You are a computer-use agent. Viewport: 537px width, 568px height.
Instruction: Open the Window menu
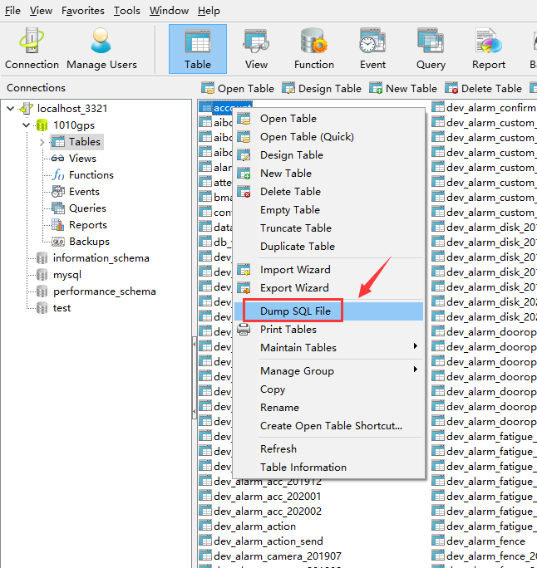pos(169,11)
